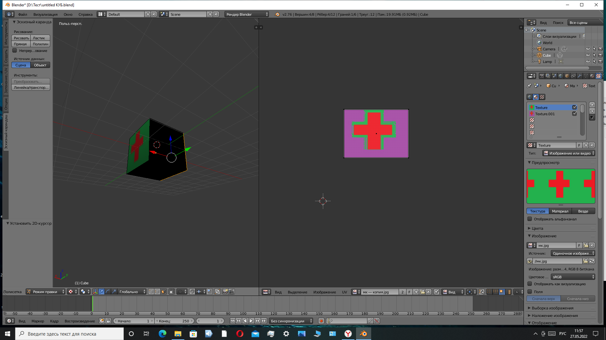Open the sRGB color space dropdown
The height and width of the screenshot is (340, 606).
573,277
